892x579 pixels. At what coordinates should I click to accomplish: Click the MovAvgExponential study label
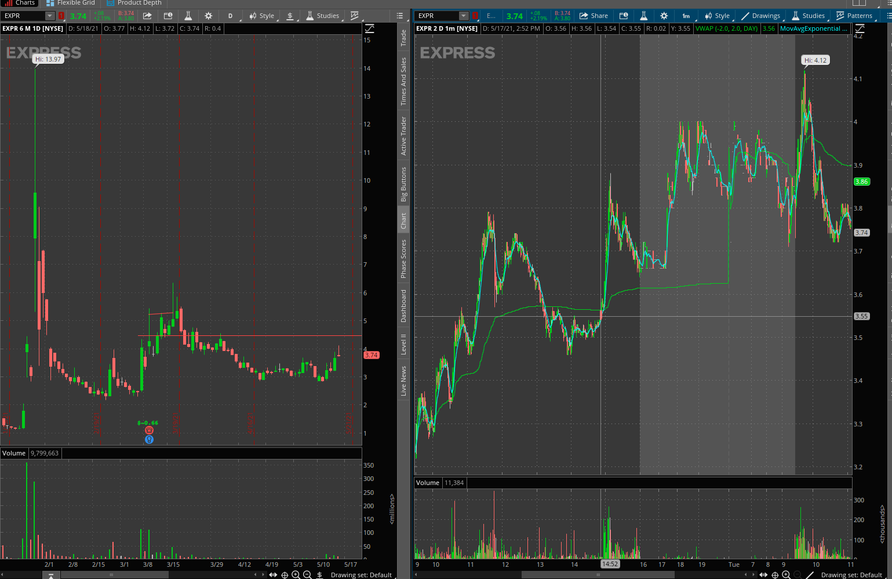click(x=813, y=28)
